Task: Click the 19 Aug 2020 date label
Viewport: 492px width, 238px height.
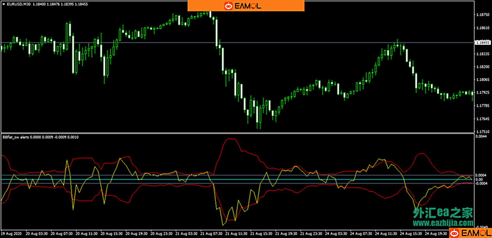Action: tap(11, 234)
